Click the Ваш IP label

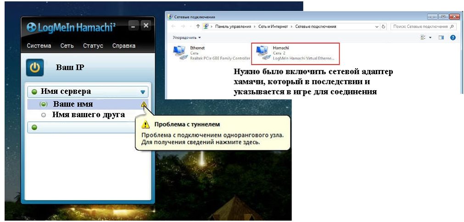coord(70,67)
